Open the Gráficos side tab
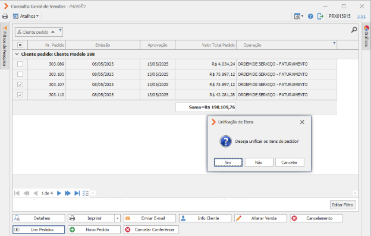 [x=366, y=36]
